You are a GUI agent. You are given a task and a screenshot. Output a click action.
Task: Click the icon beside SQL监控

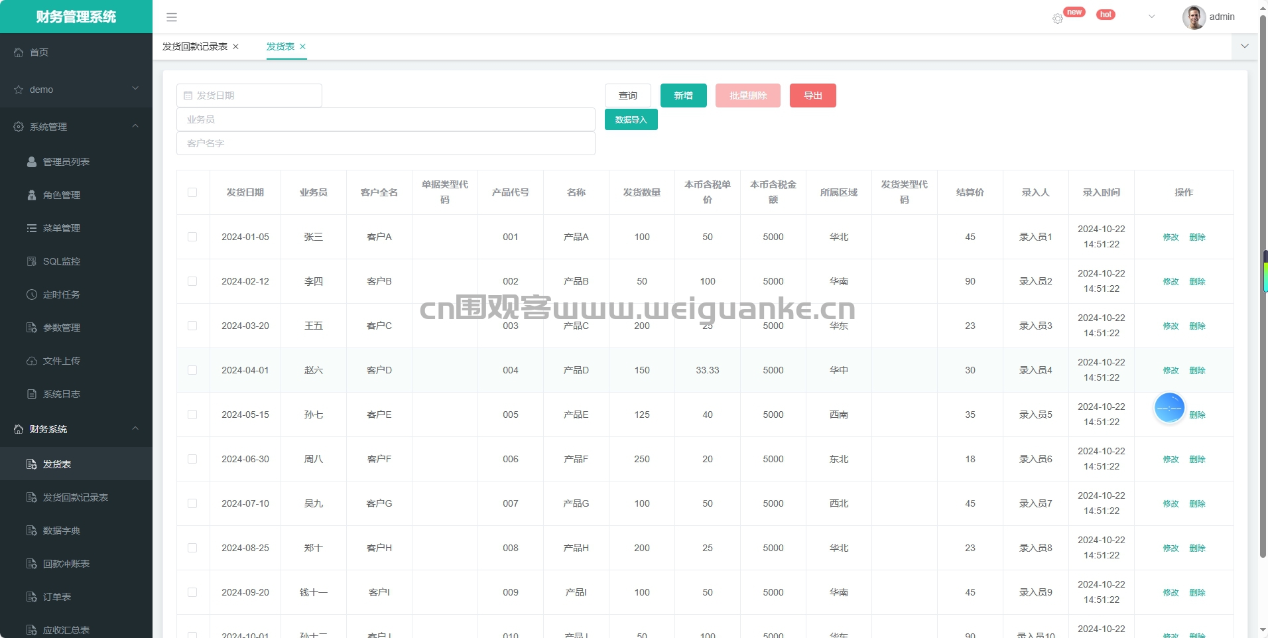tap(32, 261)
